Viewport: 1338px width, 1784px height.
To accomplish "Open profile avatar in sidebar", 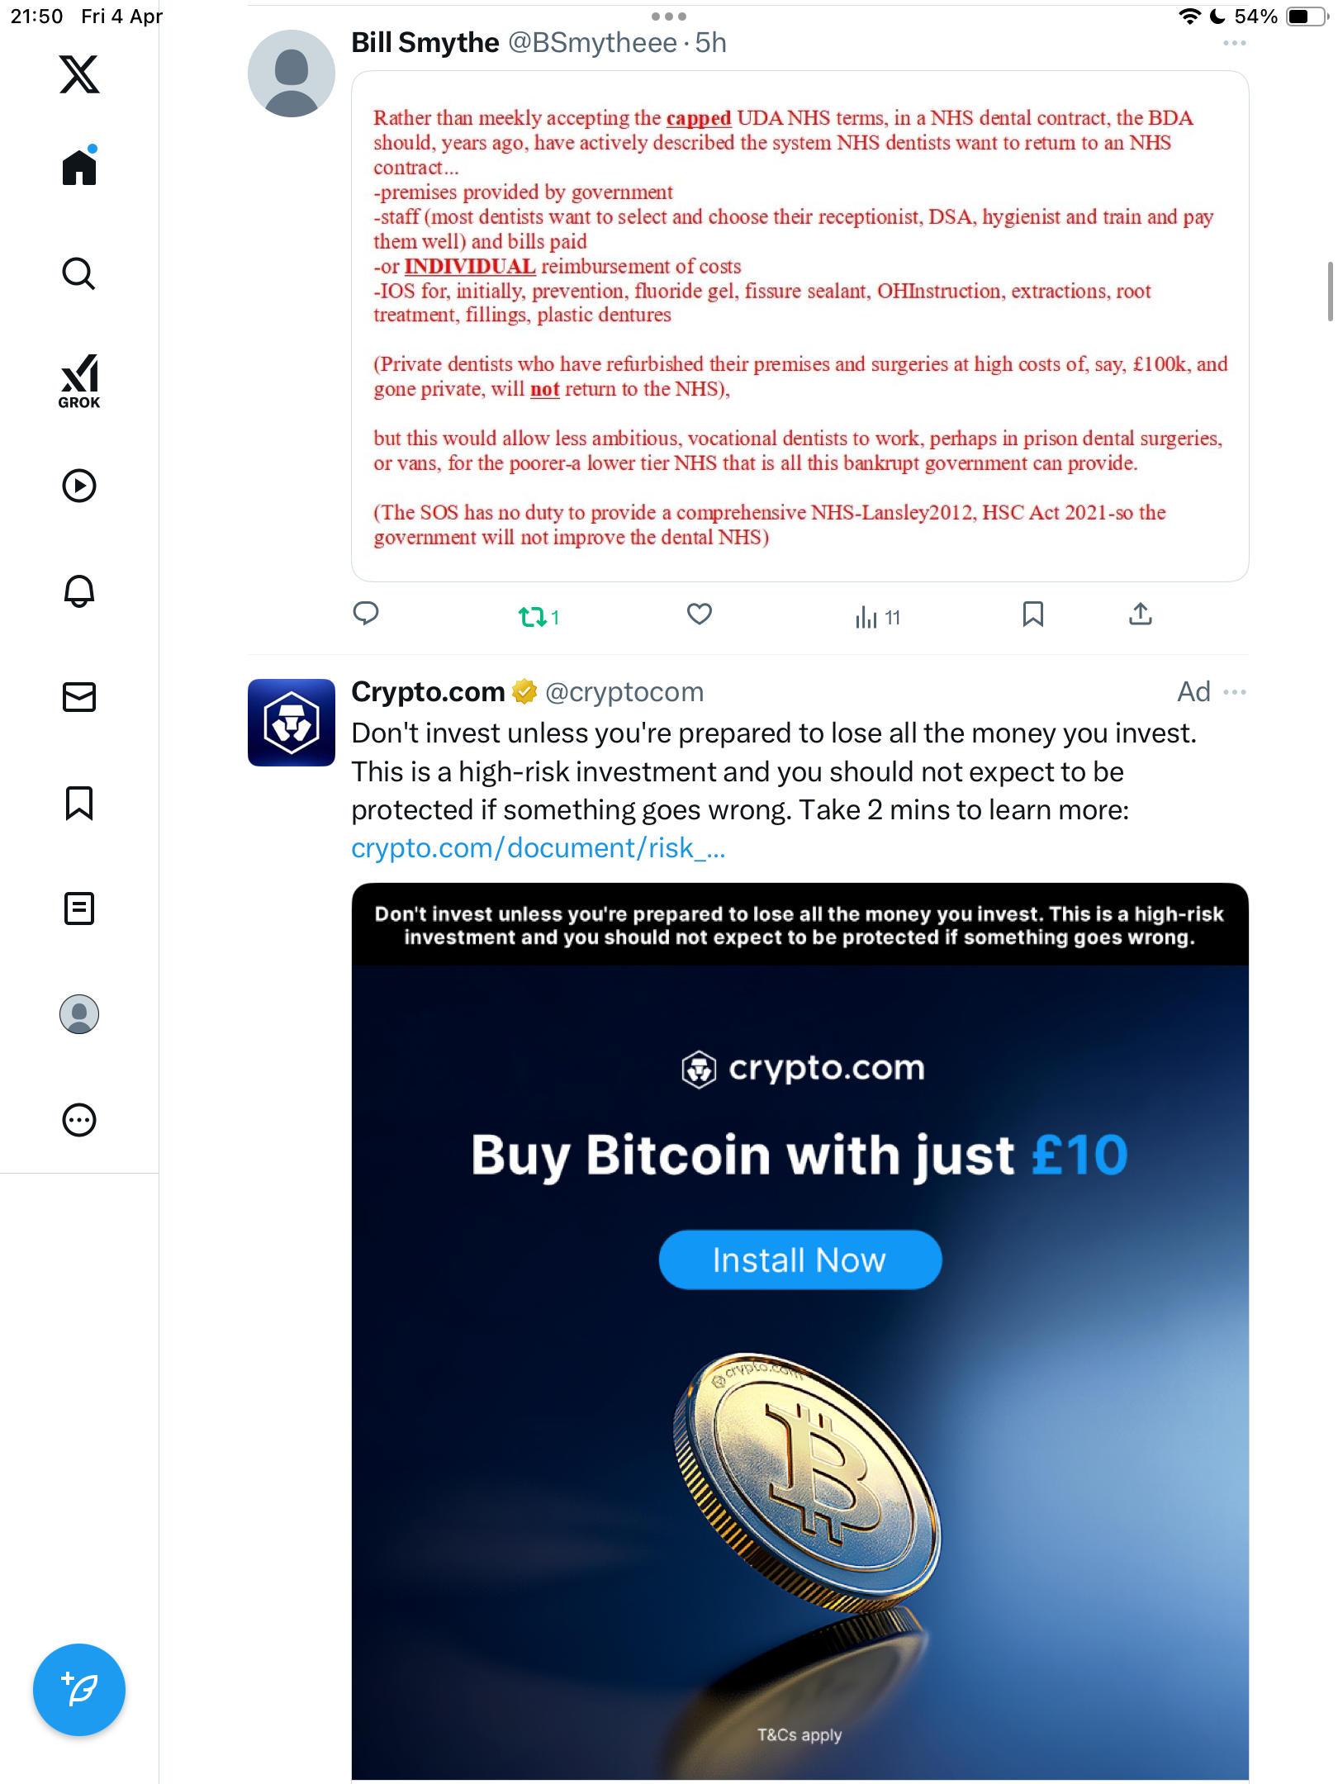I will tap(79, 1014).
